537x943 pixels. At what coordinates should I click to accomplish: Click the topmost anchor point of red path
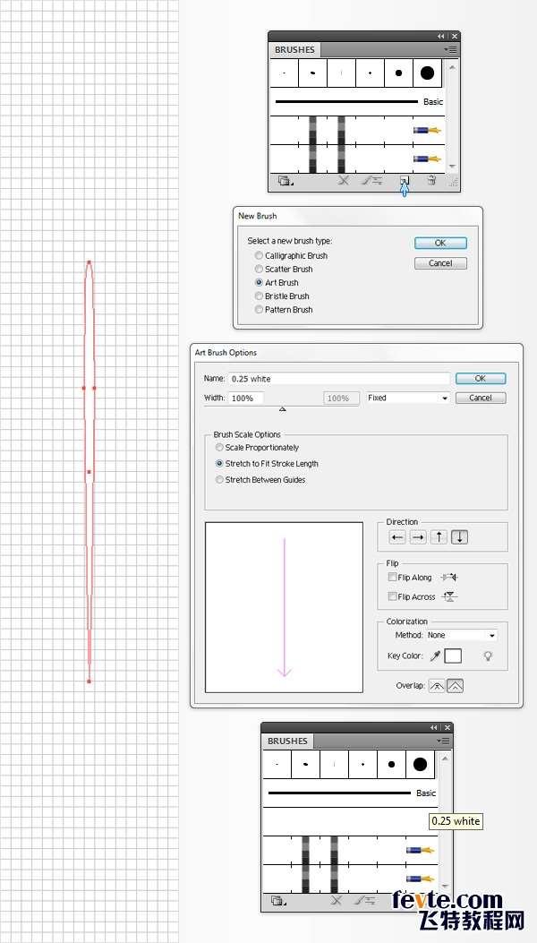tap(89, 262)
